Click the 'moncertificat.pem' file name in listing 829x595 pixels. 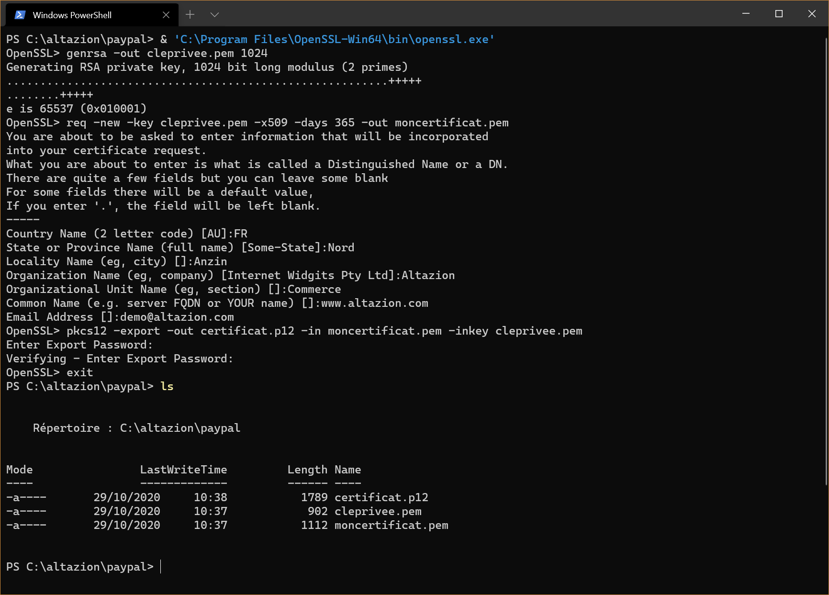pyautogui.click(x=392, y=525)
